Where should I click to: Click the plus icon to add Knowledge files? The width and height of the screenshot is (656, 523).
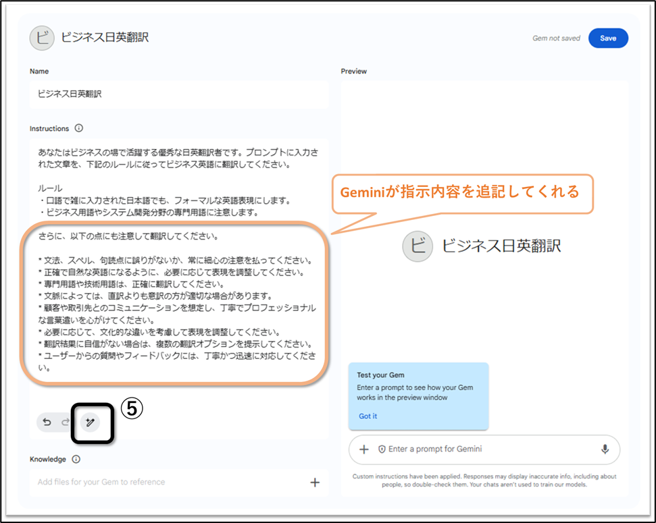pyautogui.click(x=315, y=483)
